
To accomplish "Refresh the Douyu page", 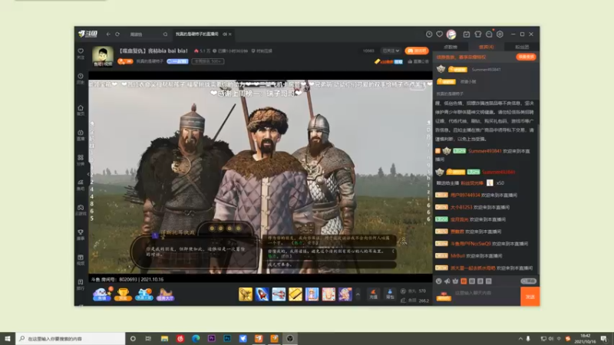I will tap(117, 34).
